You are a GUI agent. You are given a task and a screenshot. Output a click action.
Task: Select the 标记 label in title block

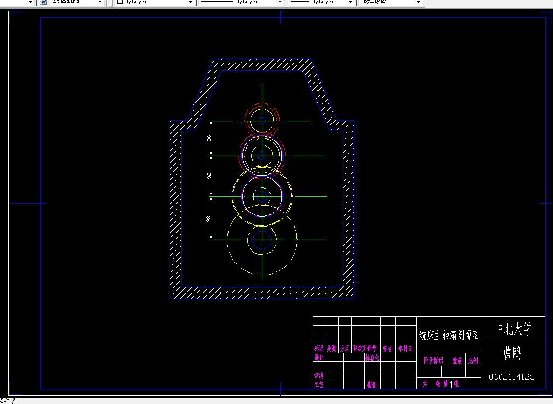tap(319, 349)
